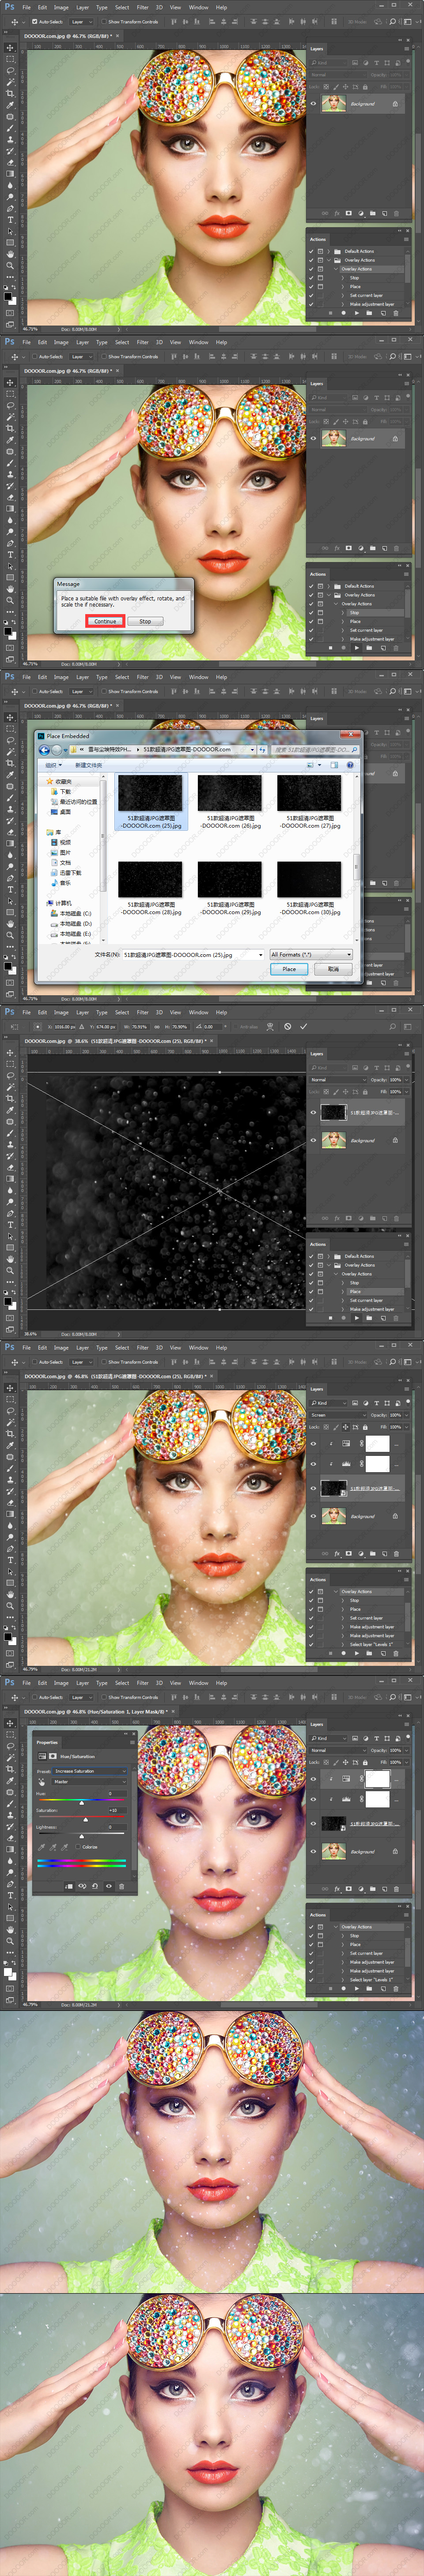
Task: Select the Gradient tool in the 38.6% window
Action: (10, 1178)
